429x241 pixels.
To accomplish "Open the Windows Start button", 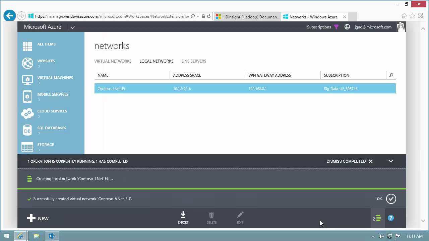I will point(6,236).
